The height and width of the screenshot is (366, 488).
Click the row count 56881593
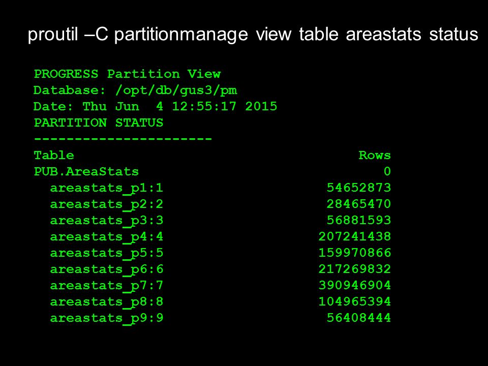pos(358,220)
